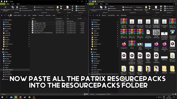Click Roaming in mods window address path
This screenshot has width=177, height=99.
tap(41, 15)
